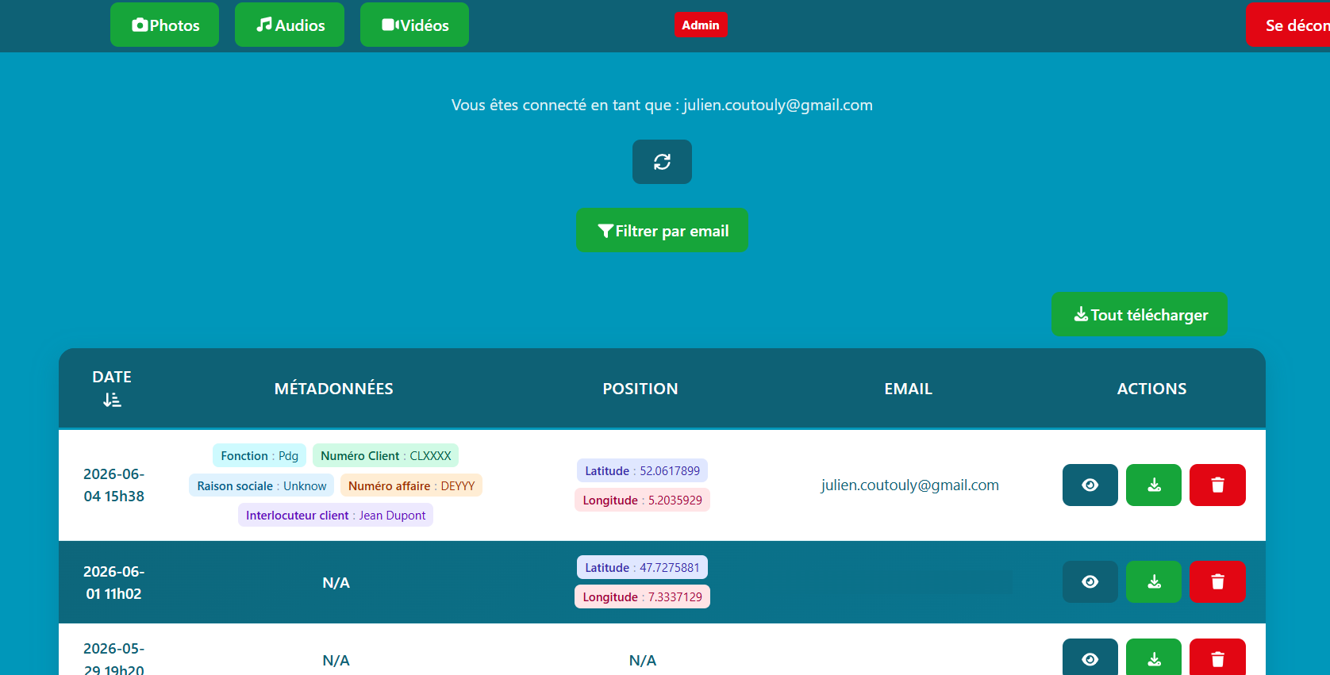Click Interlocuteur client : Jean Dupont tag
Image resolution: width=1330 pixels, height=675 pixels.
336,515
